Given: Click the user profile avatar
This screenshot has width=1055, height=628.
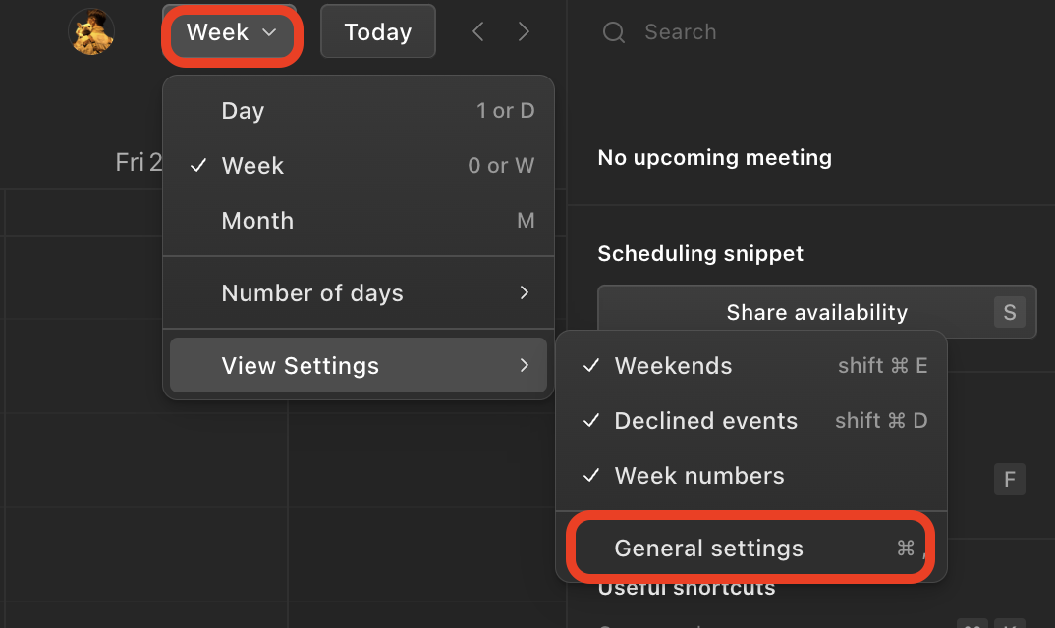Looking at the screenshot, I should tap(91, 32).
